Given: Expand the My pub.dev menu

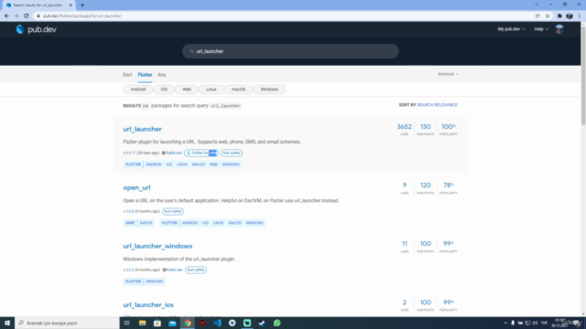Looking at the screenshot, I should tap(511, 29).
